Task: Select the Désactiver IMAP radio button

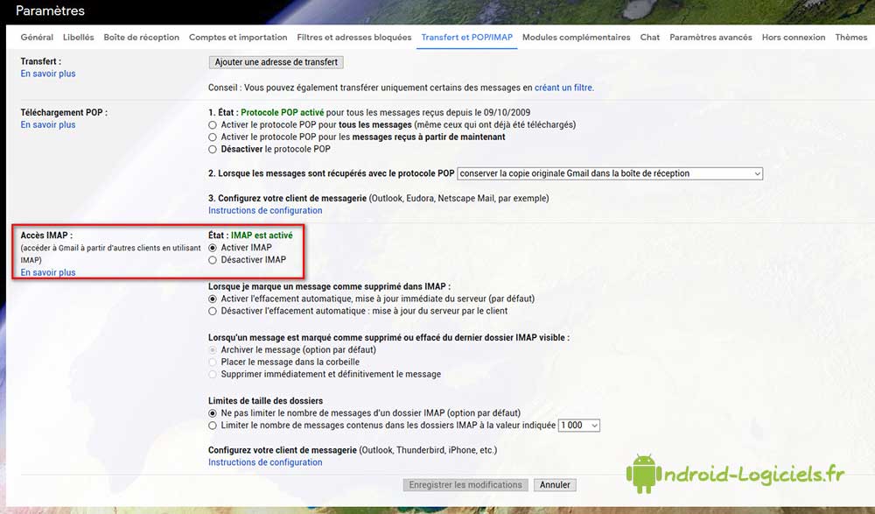Action: pyautogui.click(x=213, y=260)
